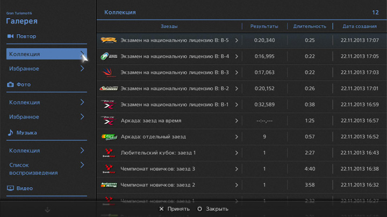
Task: Expand Избранное under the Повтор section
Action: 82,69
